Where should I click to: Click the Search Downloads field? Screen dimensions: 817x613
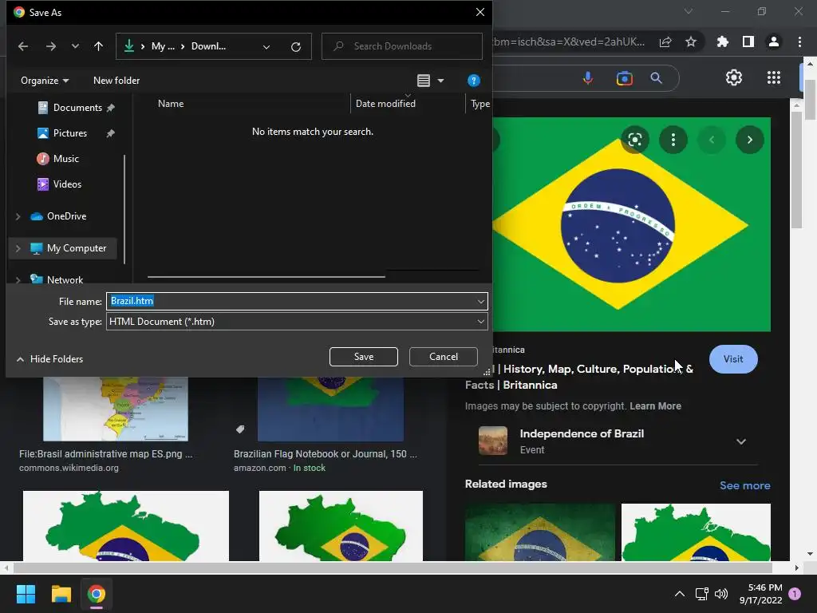point(402,46)
